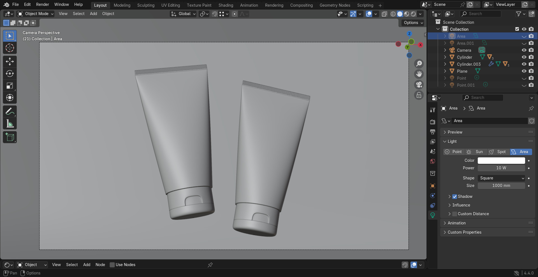Enable Use Nodes checkbox
Viewport: 538px width, 277px height.
click(x=112, y=265)
